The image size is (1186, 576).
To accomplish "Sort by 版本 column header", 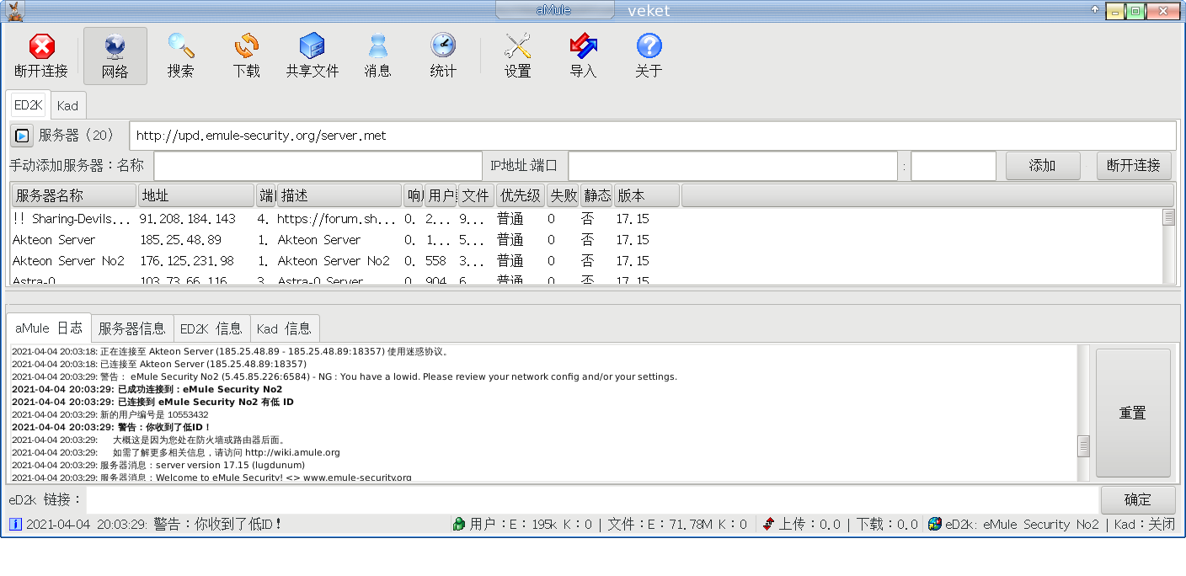I will (646, 195).
